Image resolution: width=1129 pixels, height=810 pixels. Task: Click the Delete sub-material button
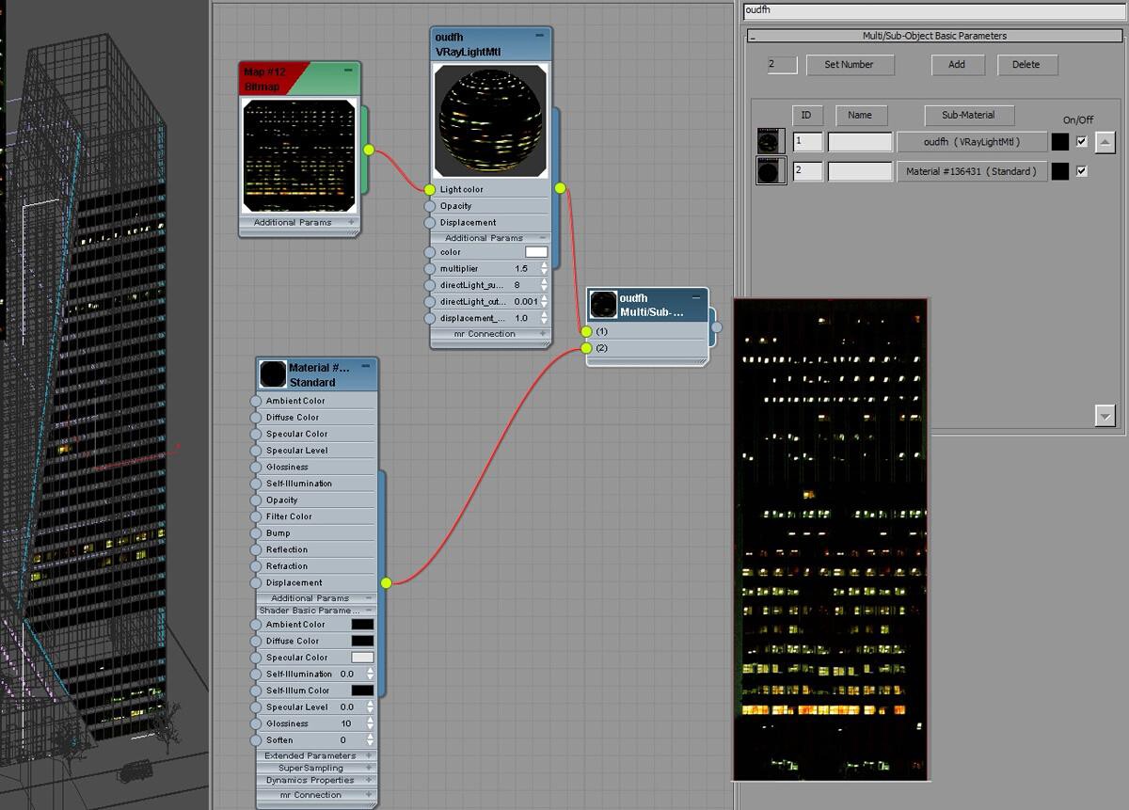click(x=1026, y=65)
